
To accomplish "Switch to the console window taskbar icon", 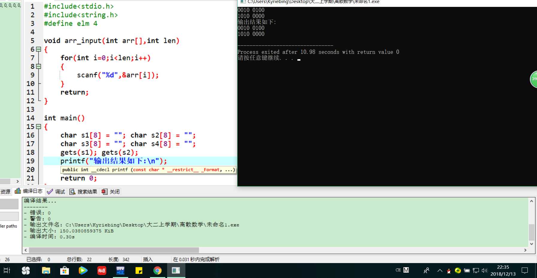I will 176,271.
